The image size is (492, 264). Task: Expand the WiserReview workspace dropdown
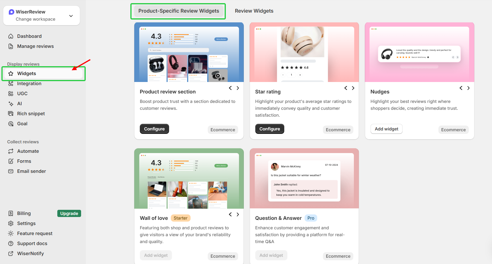[71, 16]
